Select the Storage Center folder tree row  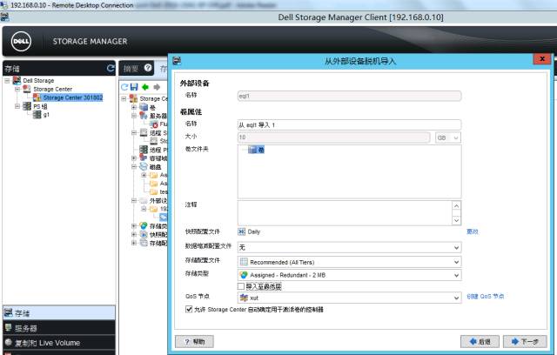[52, 89]
